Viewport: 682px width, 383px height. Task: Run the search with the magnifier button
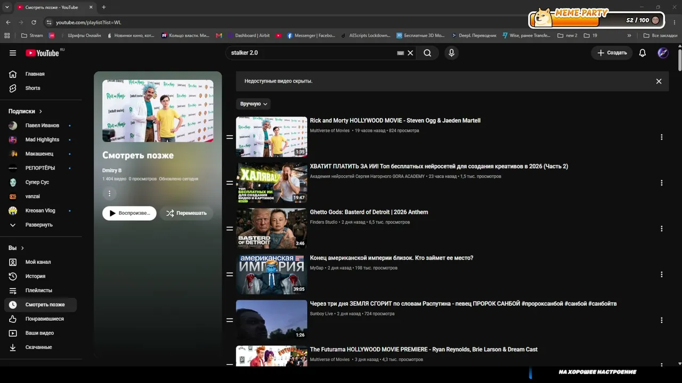[427, 53]
